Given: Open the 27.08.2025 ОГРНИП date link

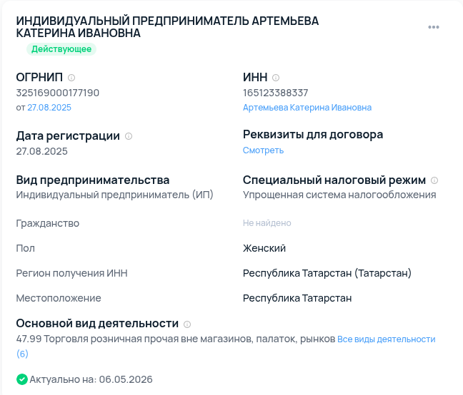Looking at the screenshot, I should tap(49, 108).
